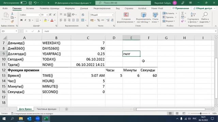Click the Increase Decimal icon
This screenshot has height=122, width=218.
tap(108, 20)
